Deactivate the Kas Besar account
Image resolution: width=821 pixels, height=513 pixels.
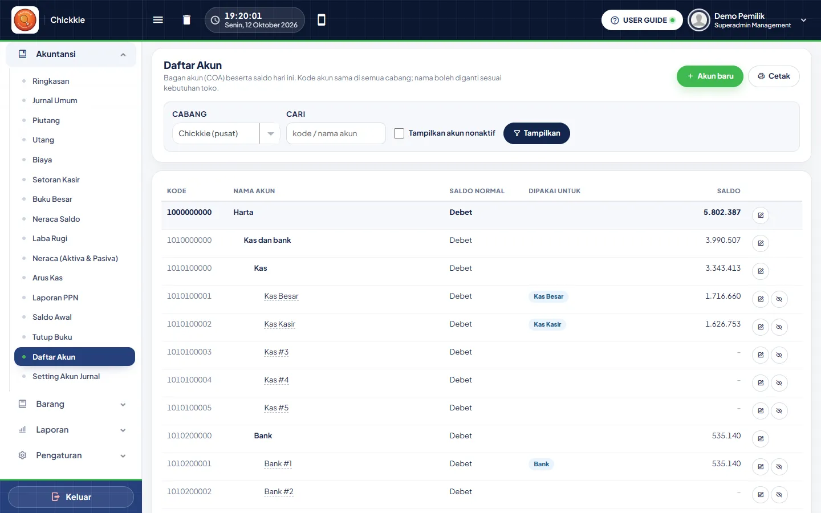tap(779, 299)
